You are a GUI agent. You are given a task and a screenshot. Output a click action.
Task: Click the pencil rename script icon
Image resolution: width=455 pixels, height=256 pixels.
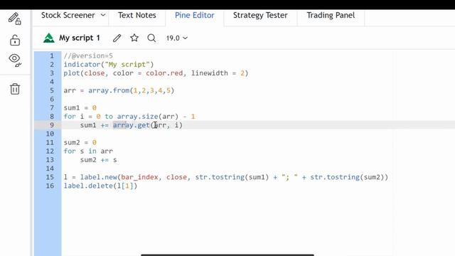click(117, 38)
